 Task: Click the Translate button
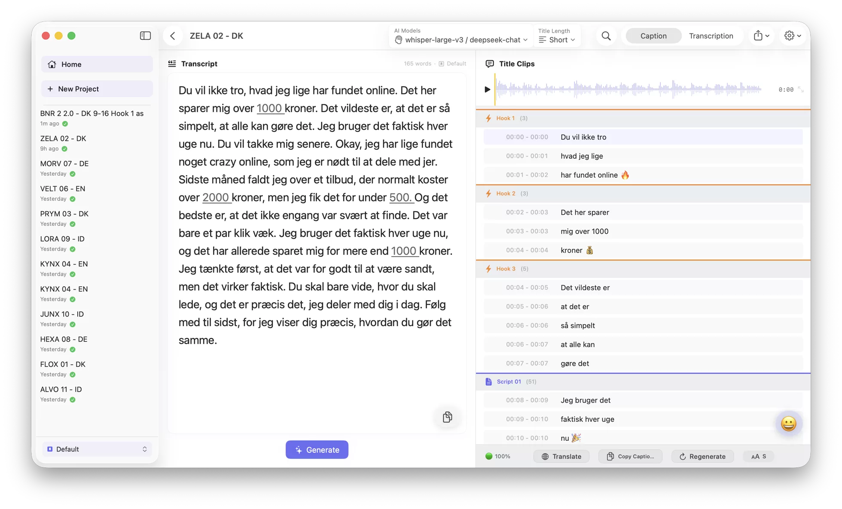point(561,456)
